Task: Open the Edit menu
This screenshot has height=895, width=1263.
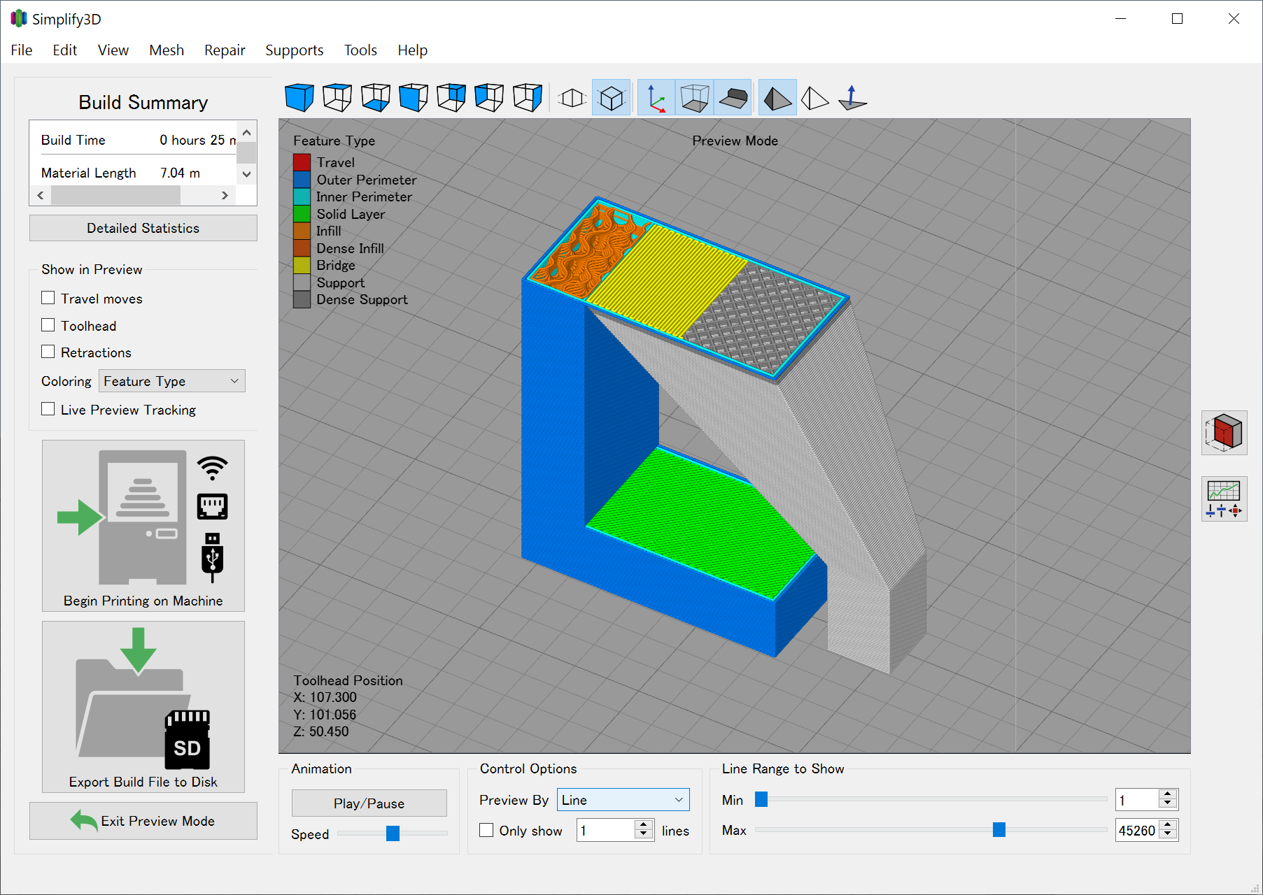Action: [65, 50]
